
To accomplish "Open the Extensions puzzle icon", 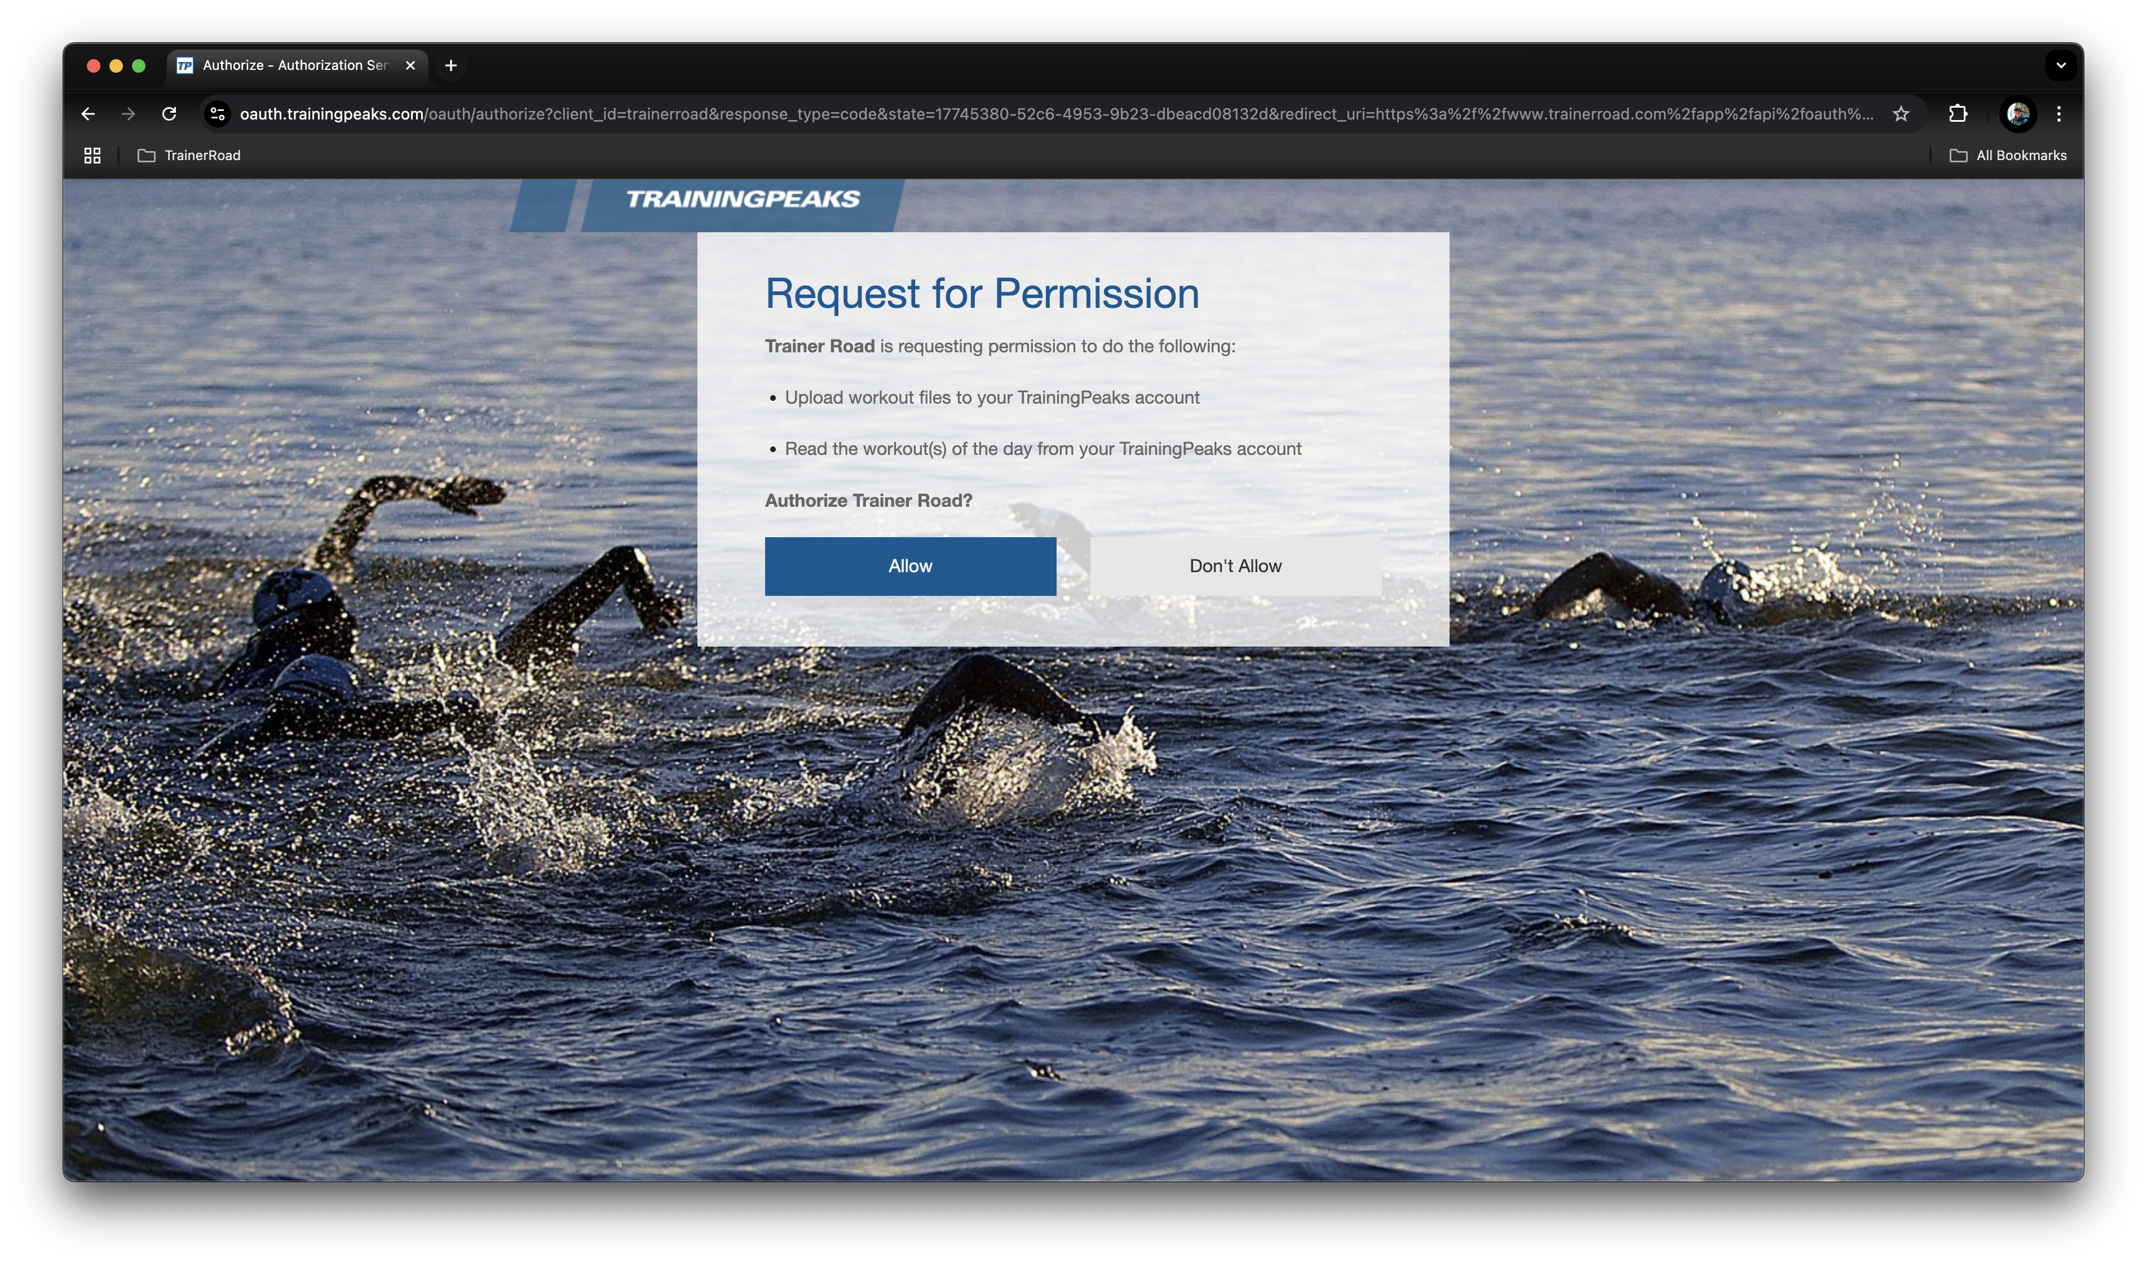I will click(x=1958, y=113).
